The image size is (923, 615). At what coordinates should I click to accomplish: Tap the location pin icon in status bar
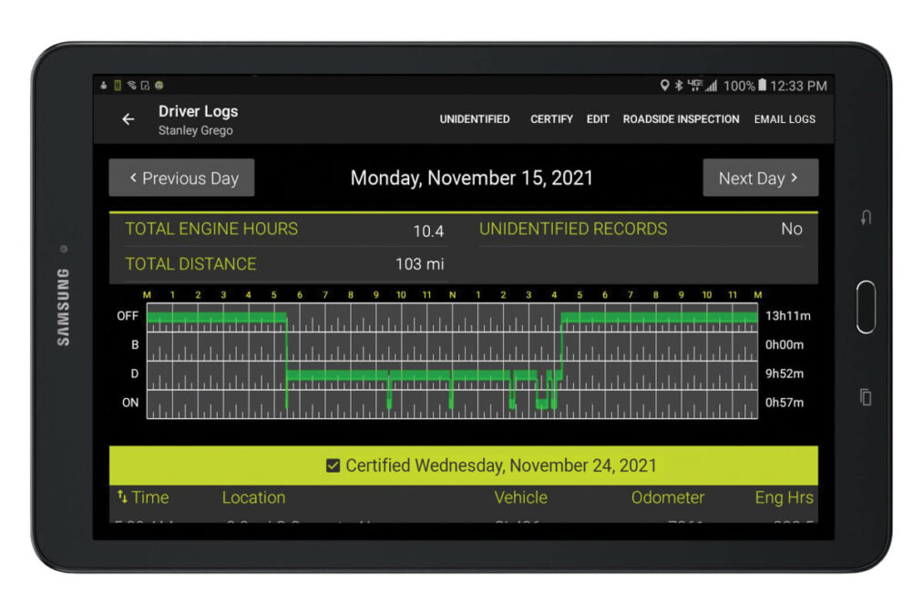664,86
